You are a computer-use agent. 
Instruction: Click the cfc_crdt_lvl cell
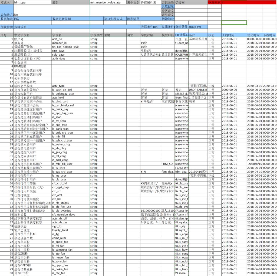tap(71, 183)
